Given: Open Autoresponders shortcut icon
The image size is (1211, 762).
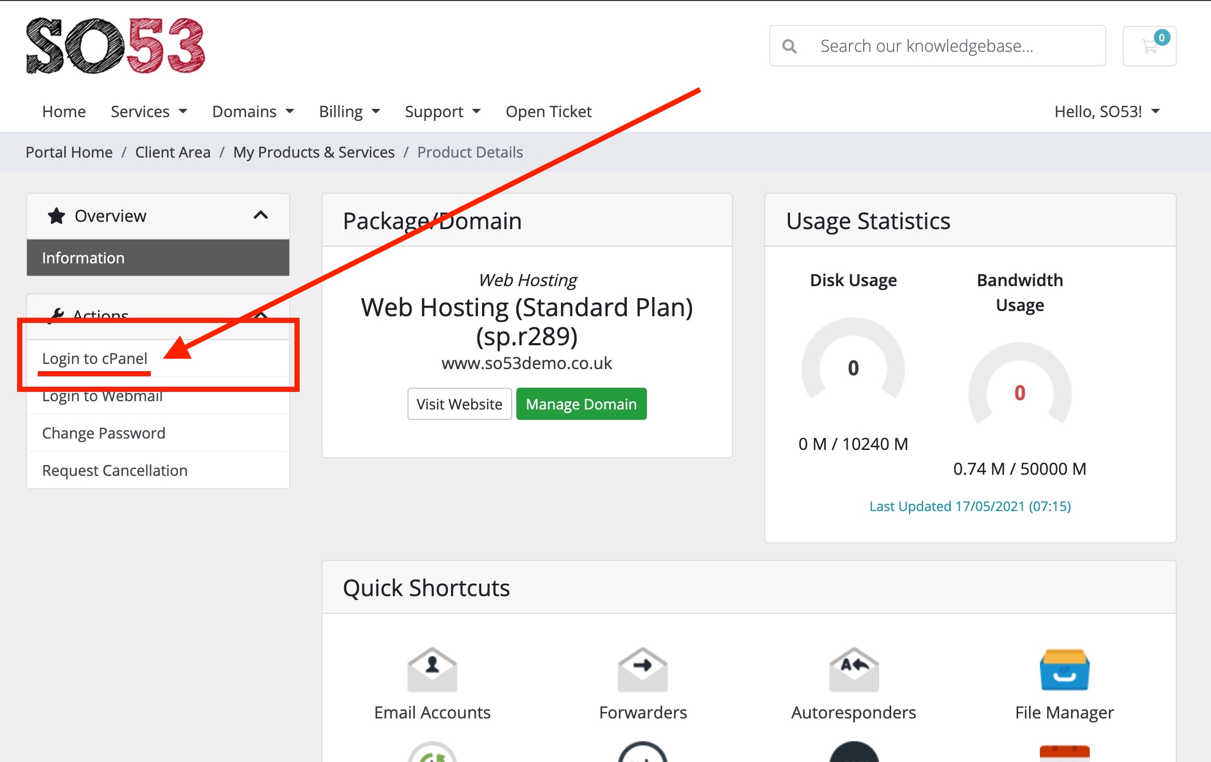Looking at the screenshot, I should (854, 669).
